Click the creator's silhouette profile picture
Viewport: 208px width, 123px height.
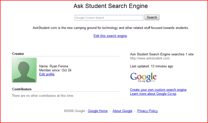(x=24, y=70)
